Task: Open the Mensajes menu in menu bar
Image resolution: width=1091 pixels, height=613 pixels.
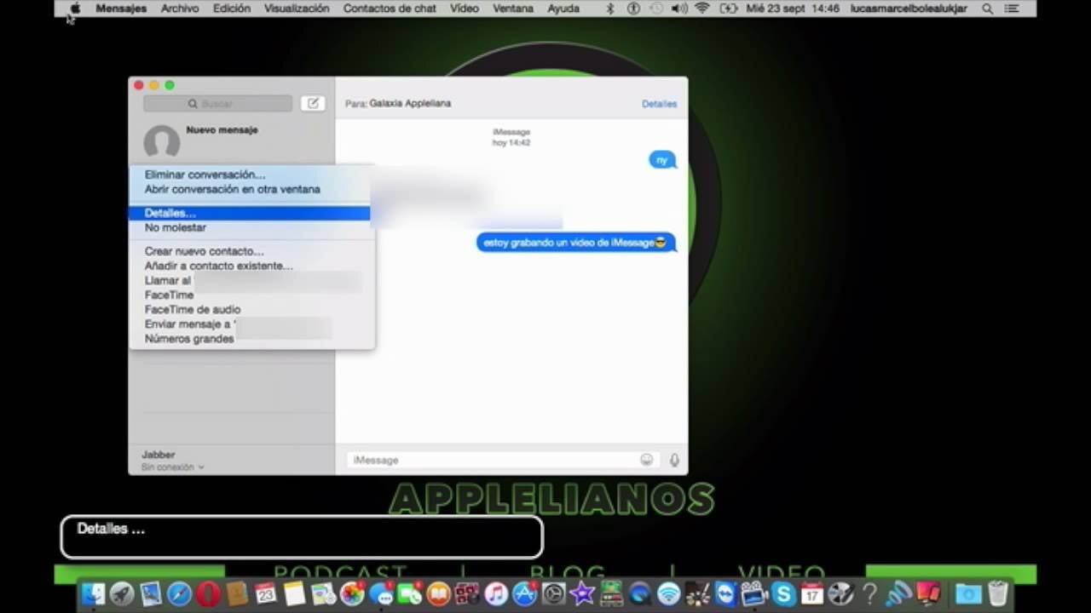Action: (121, 9)
